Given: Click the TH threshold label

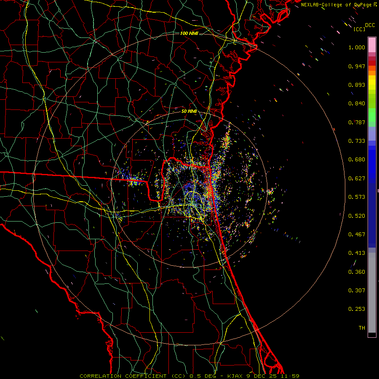Looking at the screenshot, I should [x=362, y=328].
